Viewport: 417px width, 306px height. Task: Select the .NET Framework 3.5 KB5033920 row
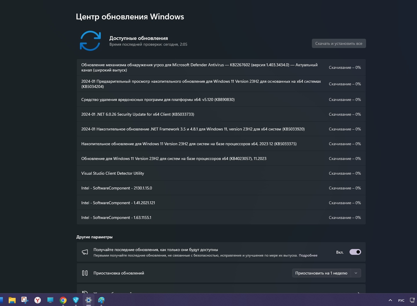click(221, 129)
